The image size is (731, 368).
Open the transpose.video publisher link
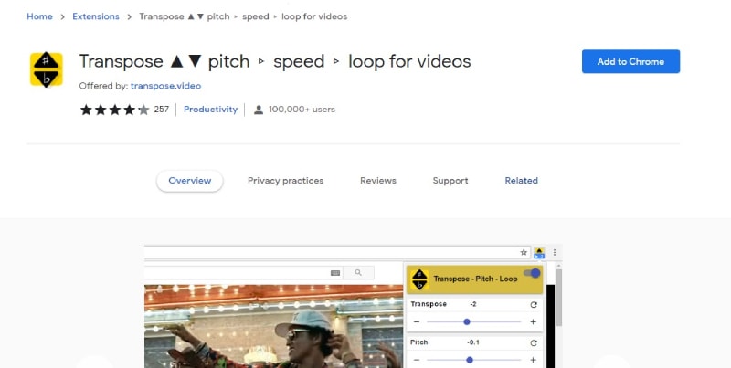pos(165,86)
